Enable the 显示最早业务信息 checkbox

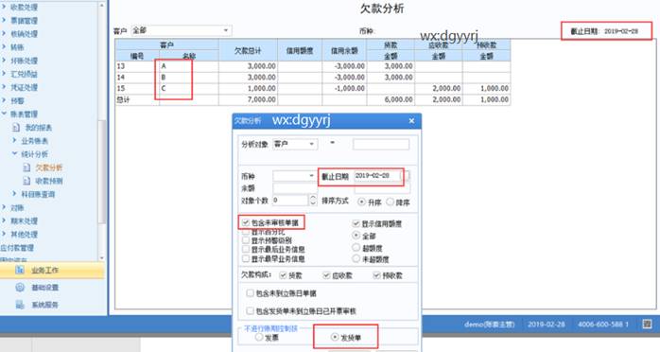coord(246,258)
